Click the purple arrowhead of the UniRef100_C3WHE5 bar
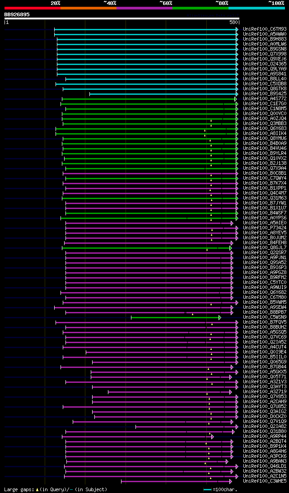The height and width of the screenshot is (493, 289). tap(230, 481)
